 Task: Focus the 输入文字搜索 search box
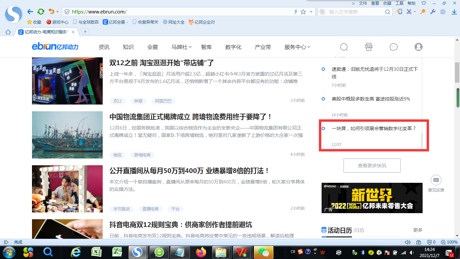[355, 12]
